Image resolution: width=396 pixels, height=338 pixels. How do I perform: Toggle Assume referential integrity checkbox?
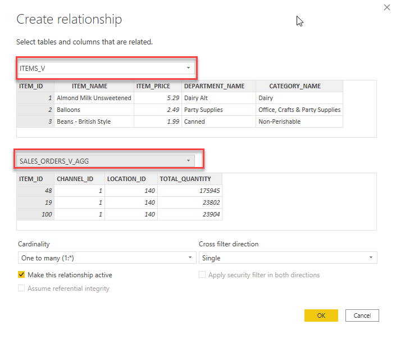[21, 289]
